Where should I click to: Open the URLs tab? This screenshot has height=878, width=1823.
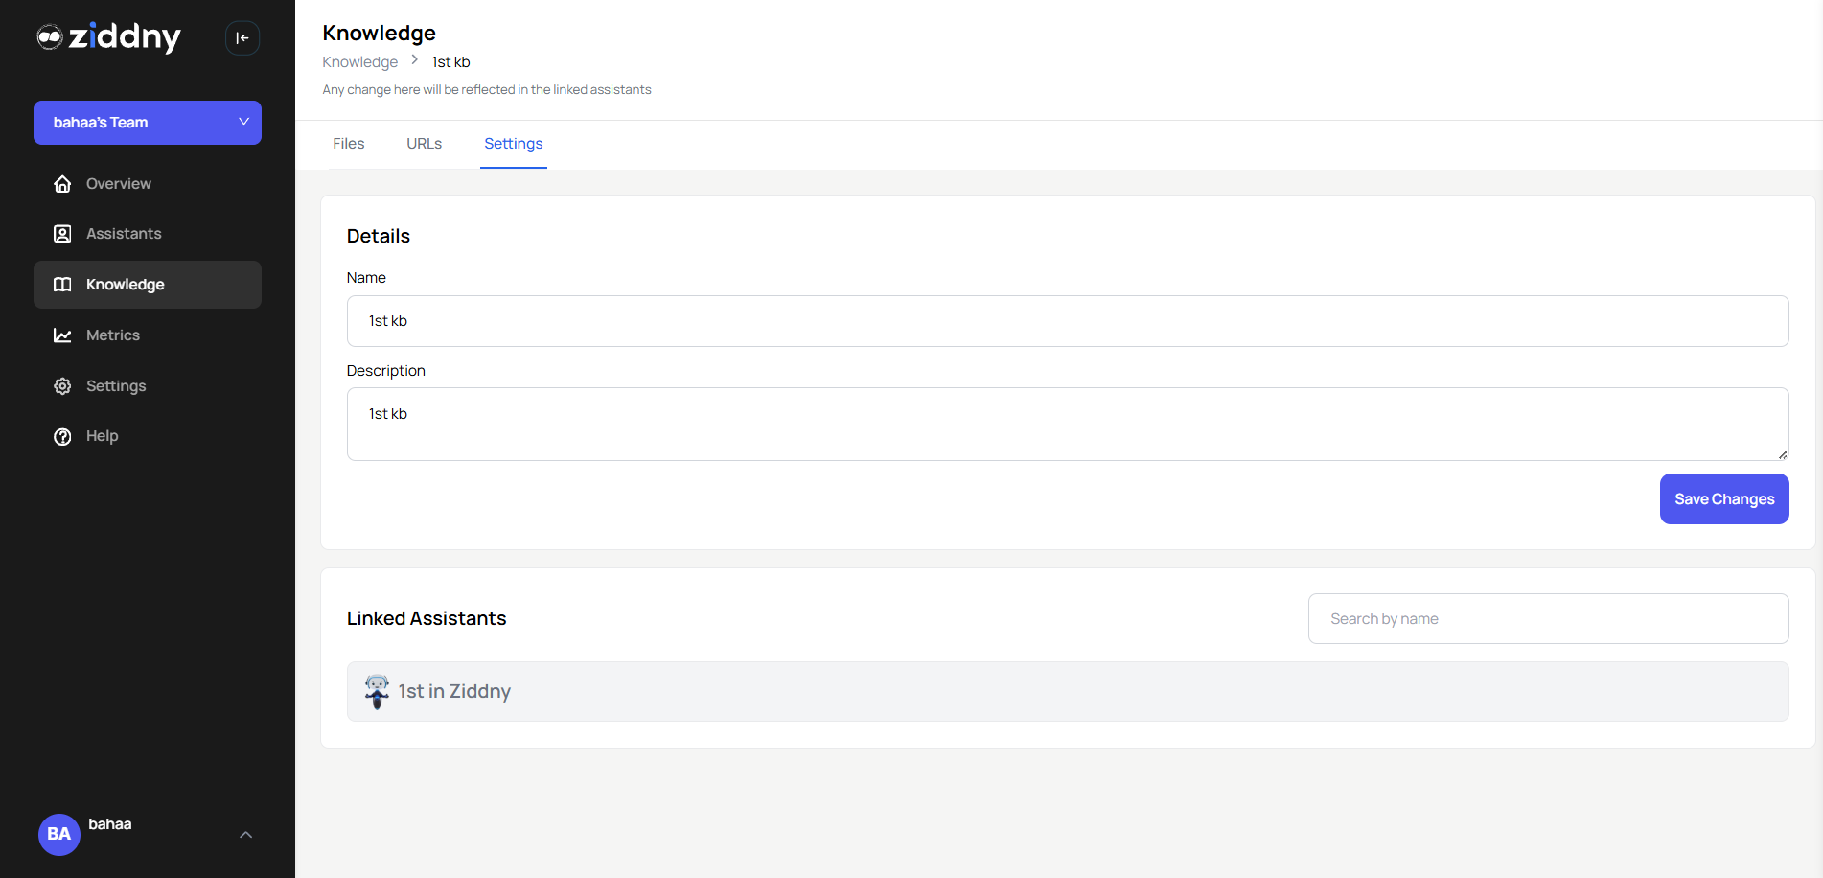424,143
